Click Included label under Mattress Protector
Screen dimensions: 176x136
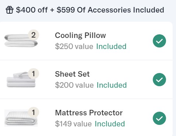point(110,124)
